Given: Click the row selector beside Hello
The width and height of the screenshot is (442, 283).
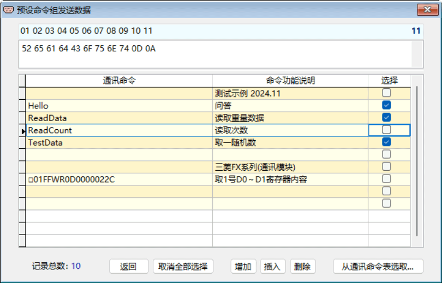Looking at the screenshot, I should pyautogui.click(x=22, y=106).
